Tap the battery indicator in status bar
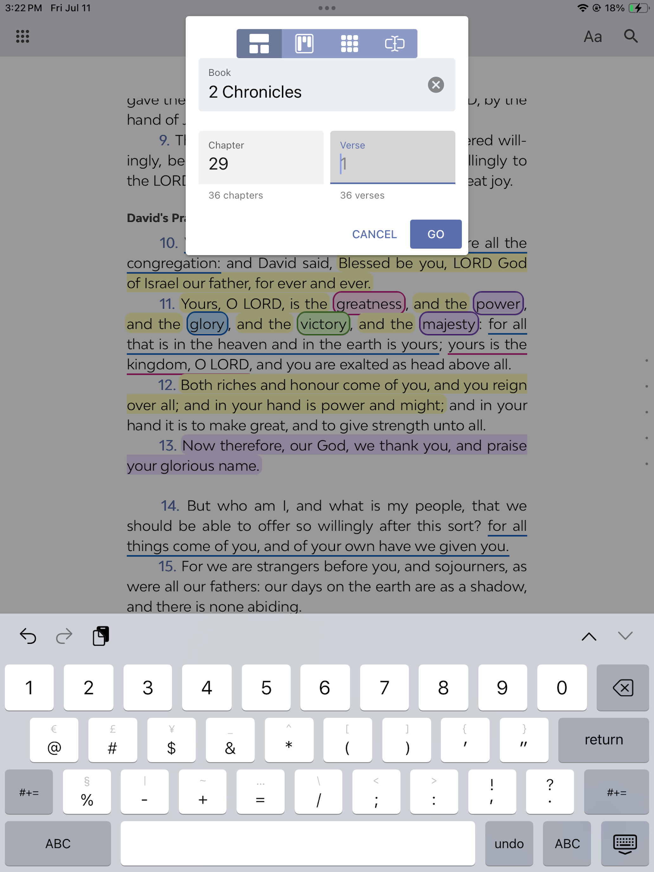 click(x=638, y=8)
